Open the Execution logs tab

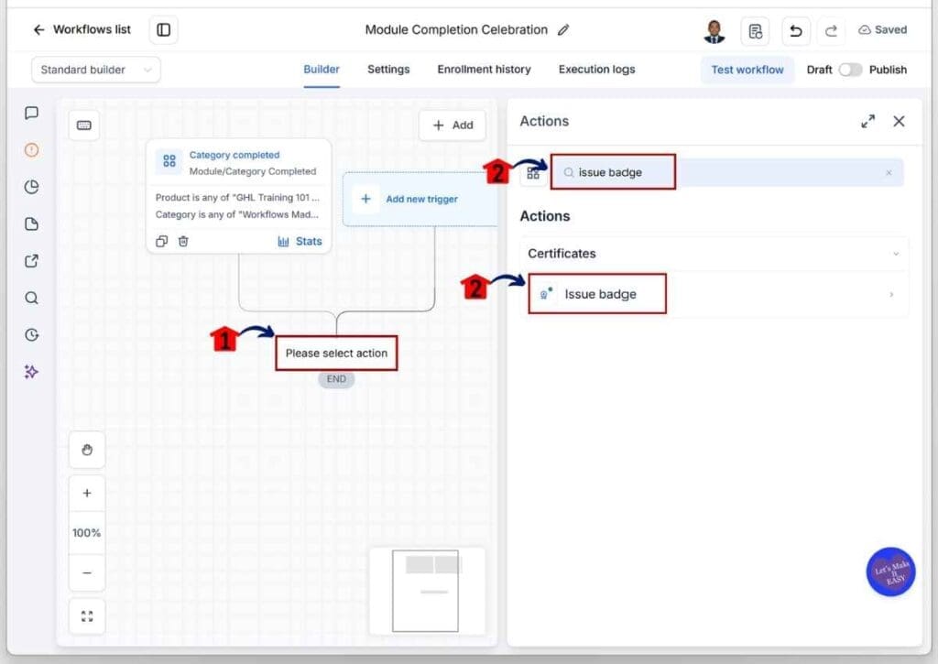[596, 70]
